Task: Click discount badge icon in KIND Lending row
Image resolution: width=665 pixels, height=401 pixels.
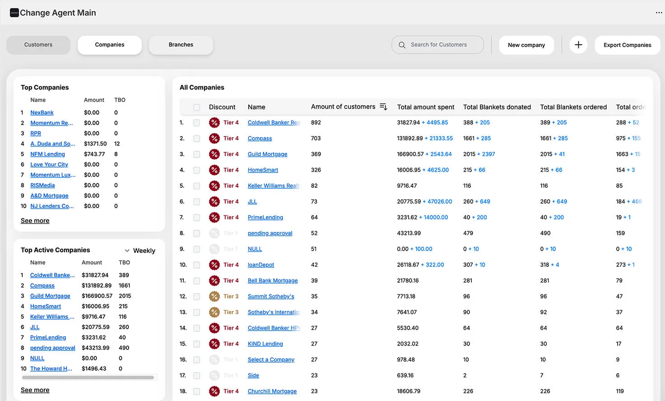Action: 214,344
